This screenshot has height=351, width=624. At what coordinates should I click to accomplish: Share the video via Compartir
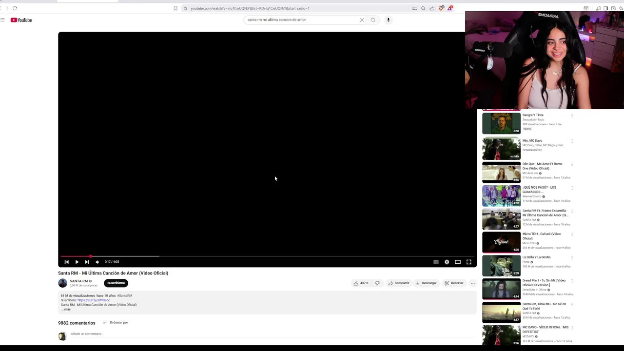(399, 283)
